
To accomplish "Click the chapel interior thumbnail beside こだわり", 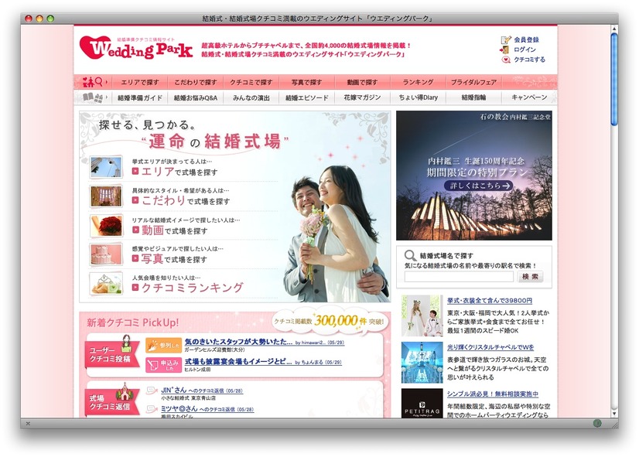I will coord(106,196).
